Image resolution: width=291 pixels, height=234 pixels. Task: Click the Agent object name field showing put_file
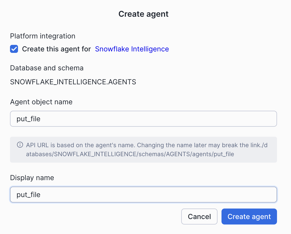[x=143, y=118]
